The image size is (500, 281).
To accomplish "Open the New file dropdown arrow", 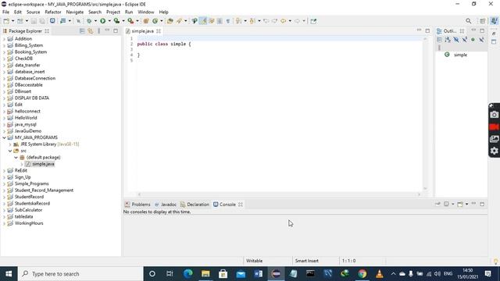I will coord(12,21).
